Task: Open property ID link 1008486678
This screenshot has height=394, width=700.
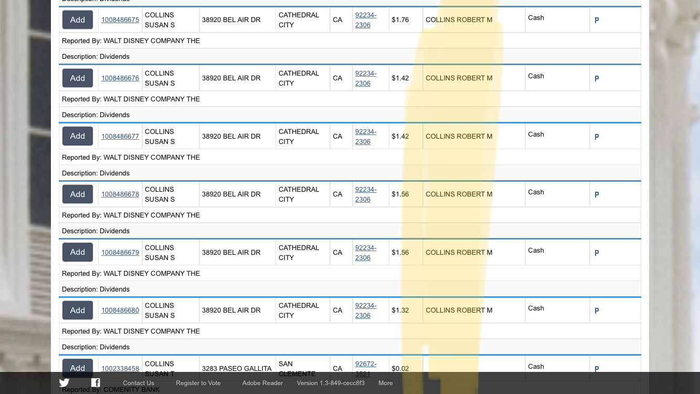Action: tap(120, 194)
